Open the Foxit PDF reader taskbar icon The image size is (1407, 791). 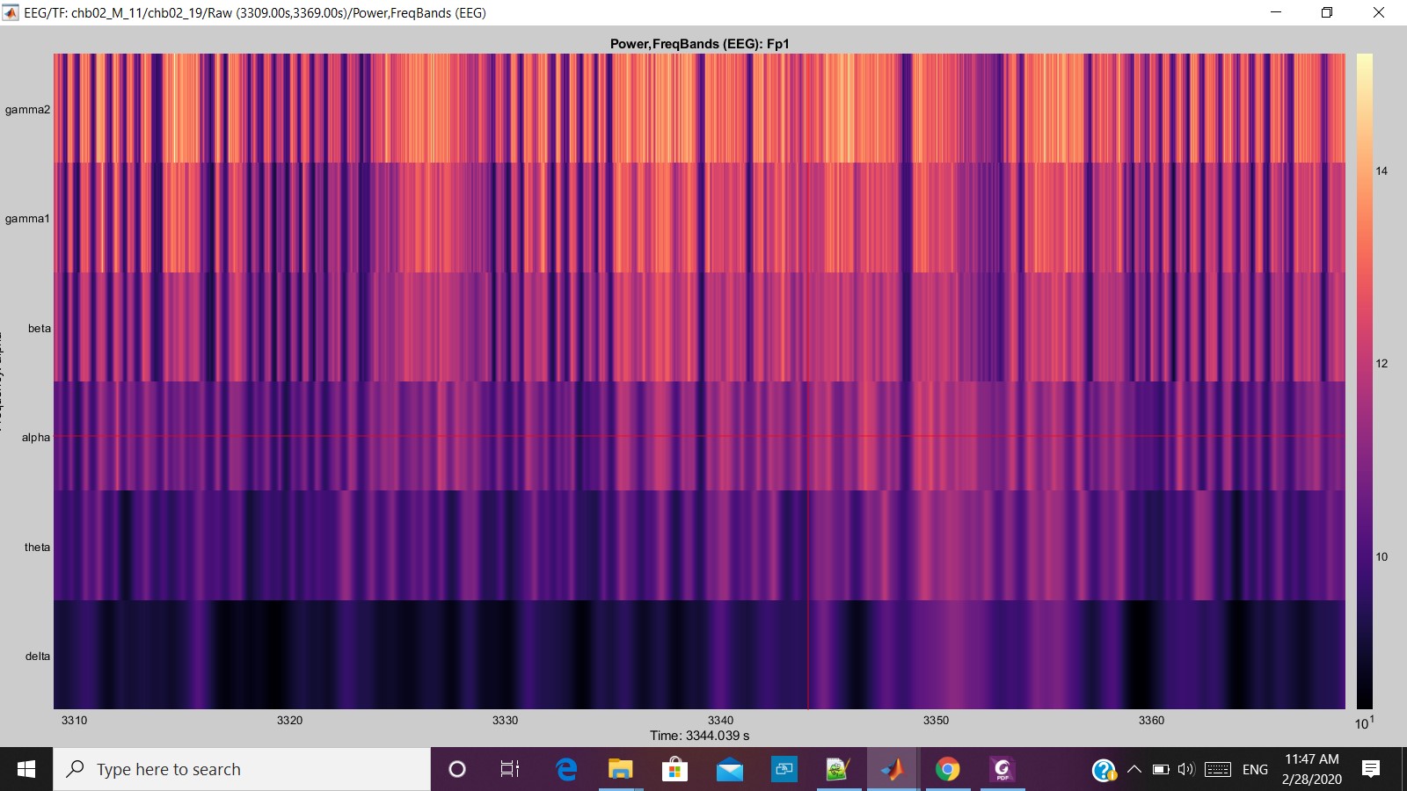click(1002, 769)
